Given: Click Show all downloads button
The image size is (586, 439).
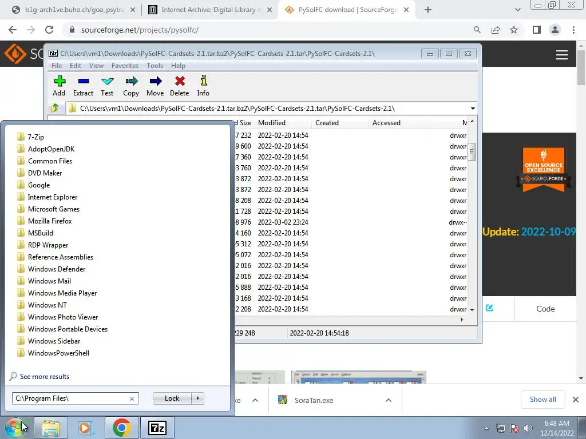Looking at the screenshot, I should pyautogui.click(x=543, y=400).
